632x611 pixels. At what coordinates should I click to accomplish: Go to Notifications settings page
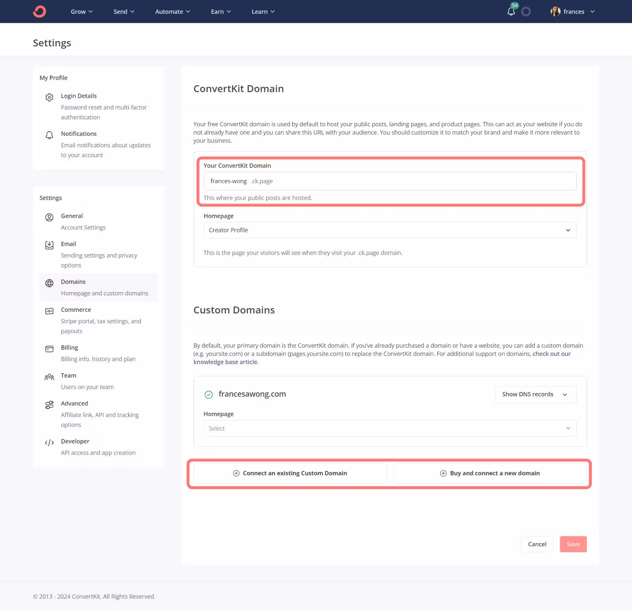[x=99, y=144]
